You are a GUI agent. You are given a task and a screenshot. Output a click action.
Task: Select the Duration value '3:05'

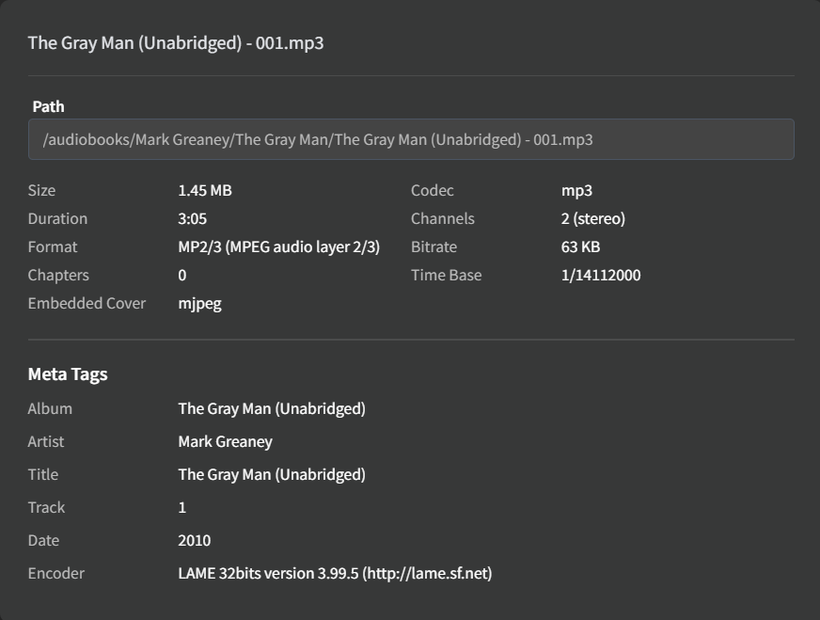pyautogui.click(x=193, y=218)
